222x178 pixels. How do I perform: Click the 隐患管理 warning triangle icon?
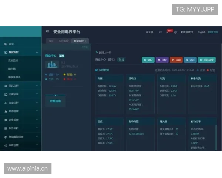pyautogui.click(x=6, y=111)
